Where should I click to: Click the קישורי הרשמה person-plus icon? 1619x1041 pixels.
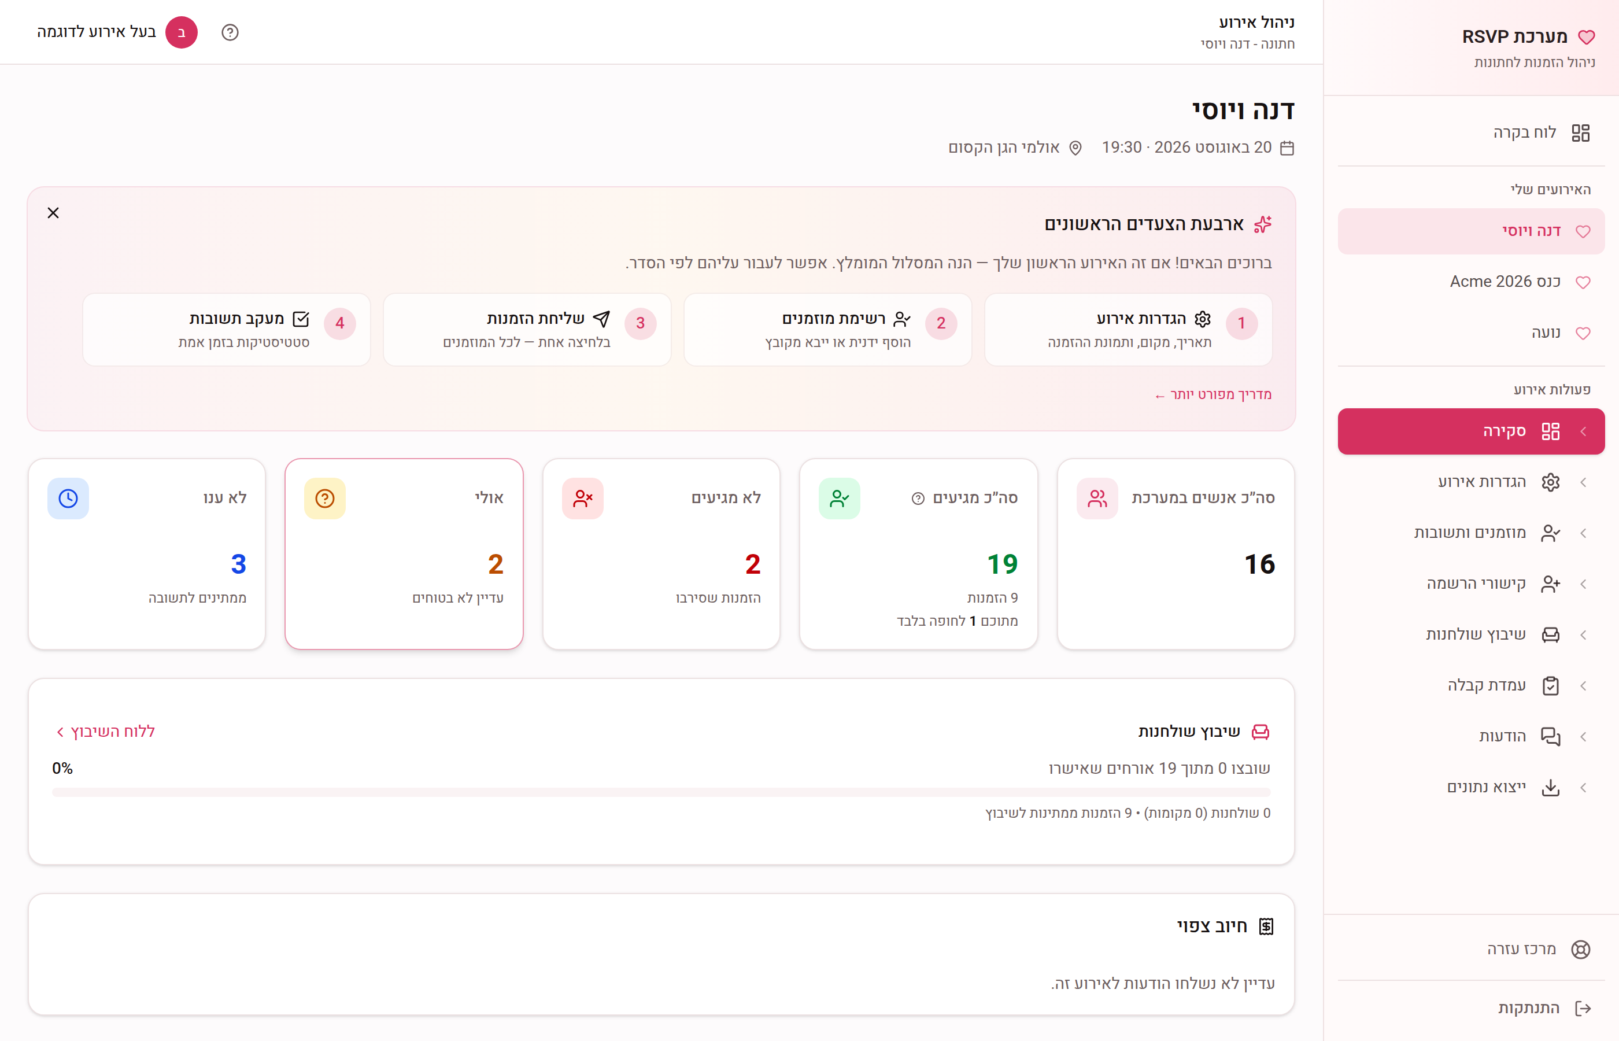(1550, 584)
